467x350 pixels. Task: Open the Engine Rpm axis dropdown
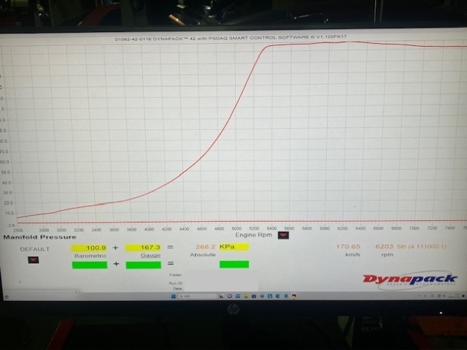point(283,237)
